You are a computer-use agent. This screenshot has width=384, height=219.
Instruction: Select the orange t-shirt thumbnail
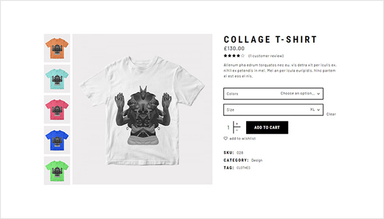[x=57, y=48]
